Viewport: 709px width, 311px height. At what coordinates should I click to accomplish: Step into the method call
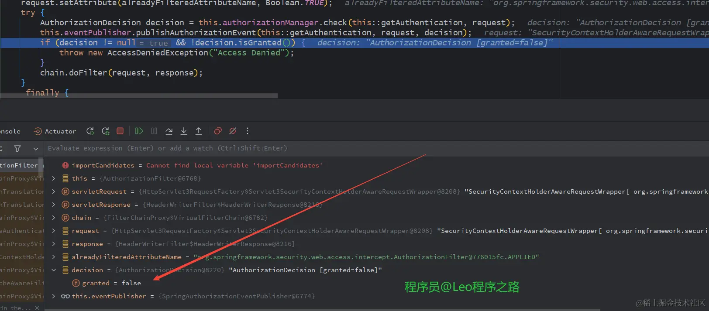[x=184, y=131]
